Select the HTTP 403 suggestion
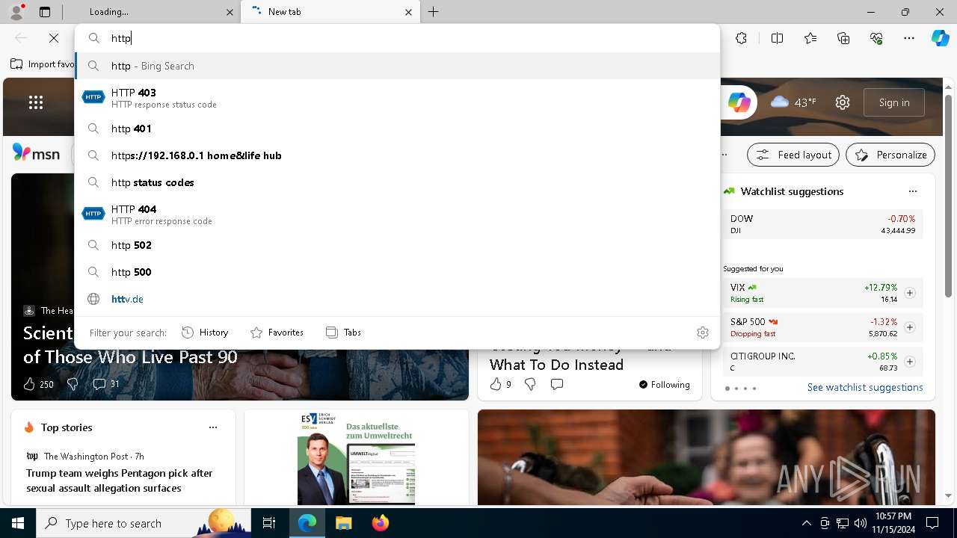Viewport: 957px width, 538px height. 398,98
